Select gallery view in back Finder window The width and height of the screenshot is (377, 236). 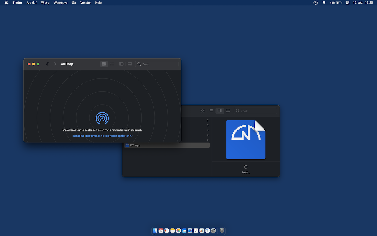pos(228,111)
